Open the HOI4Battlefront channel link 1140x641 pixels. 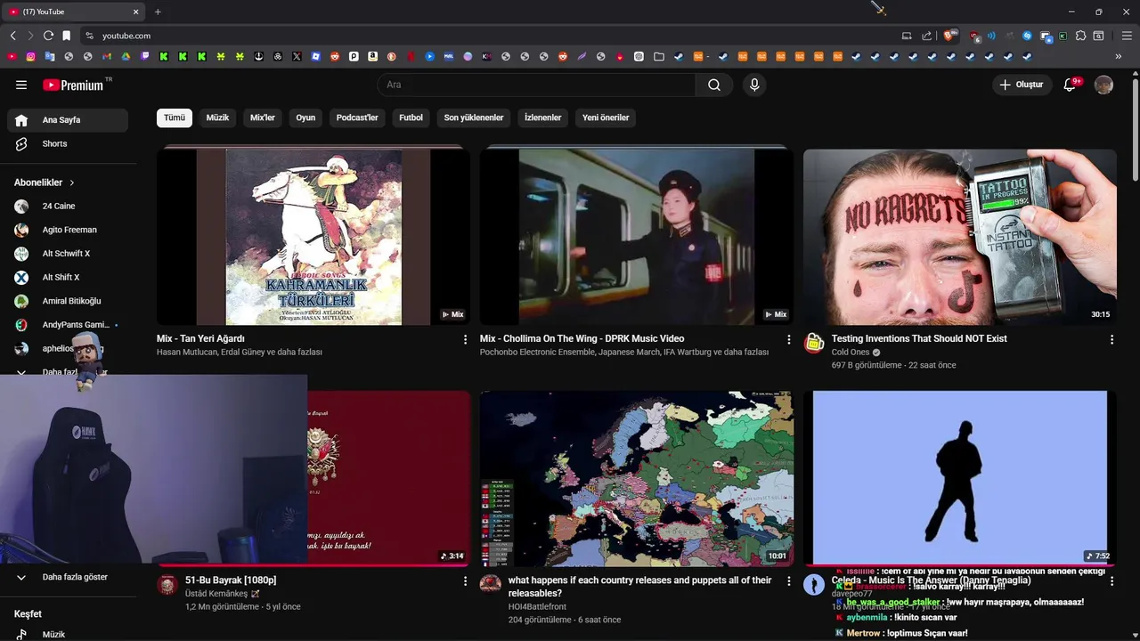pyautogui.click(x=537, y=606)
